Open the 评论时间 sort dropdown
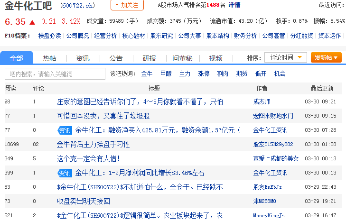 click(x=286, y=57)
